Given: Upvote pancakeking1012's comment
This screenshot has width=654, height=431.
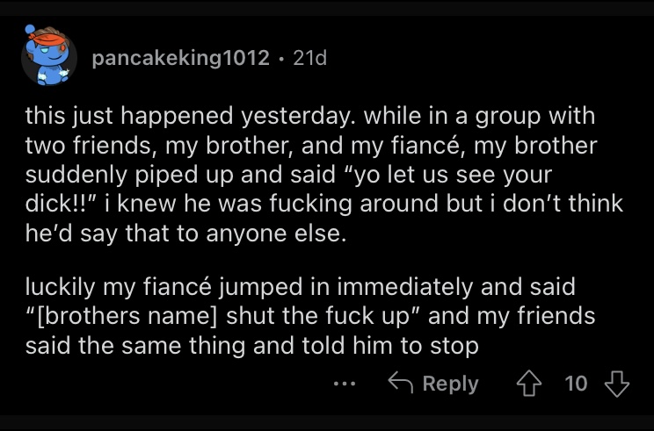Looking at the screenshot, I should coord(529,383).
